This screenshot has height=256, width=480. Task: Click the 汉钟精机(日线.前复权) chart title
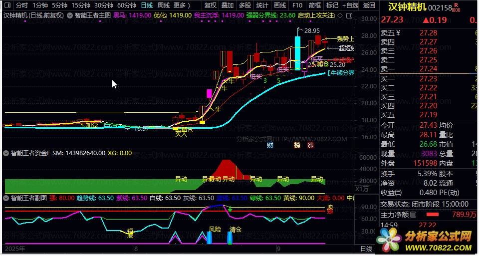33,15
